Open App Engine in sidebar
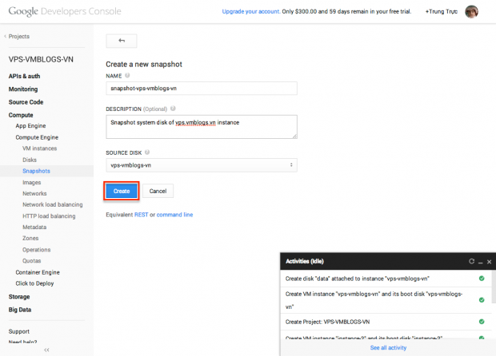Image resolution: width=496 pixels, height=356 pixels. tap(30, 125)
